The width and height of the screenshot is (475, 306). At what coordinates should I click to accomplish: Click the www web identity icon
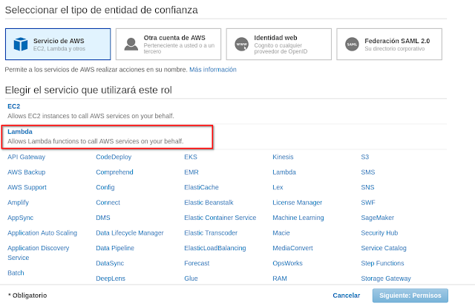[242, 45]
